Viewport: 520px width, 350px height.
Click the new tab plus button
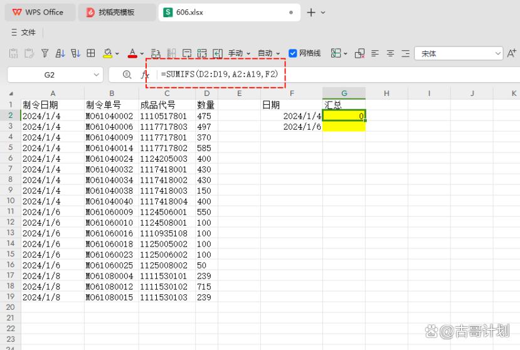[311, 12]
